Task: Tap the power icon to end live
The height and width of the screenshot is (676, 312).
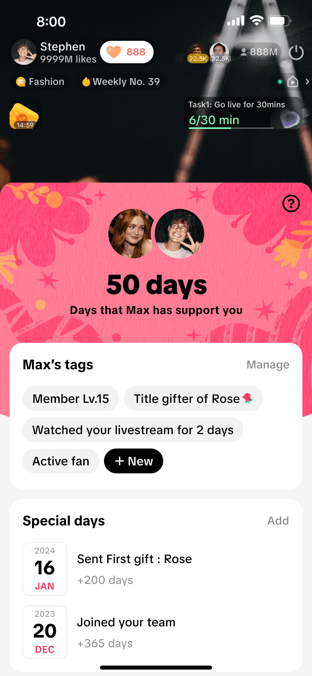Action: click(296, 52)
